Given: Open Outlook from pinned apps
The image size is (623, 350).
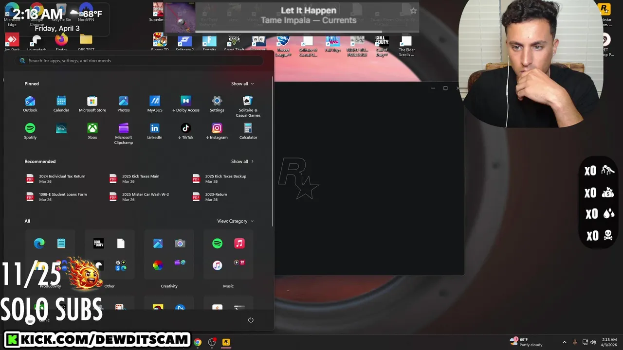Looking at the screenshot, I should coord(30,104).
